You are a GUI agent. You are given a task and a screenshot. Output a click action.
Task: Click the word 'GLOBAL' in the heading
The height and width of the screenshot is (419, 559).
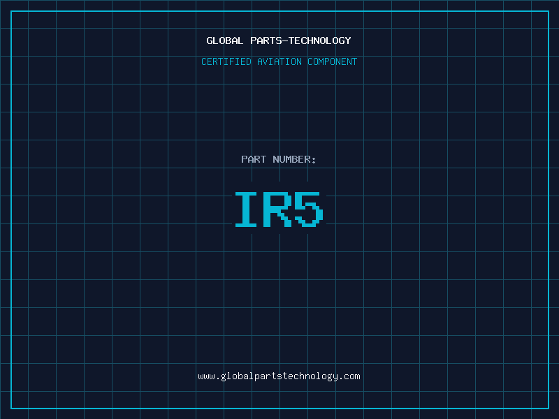[x=225, y=41]
